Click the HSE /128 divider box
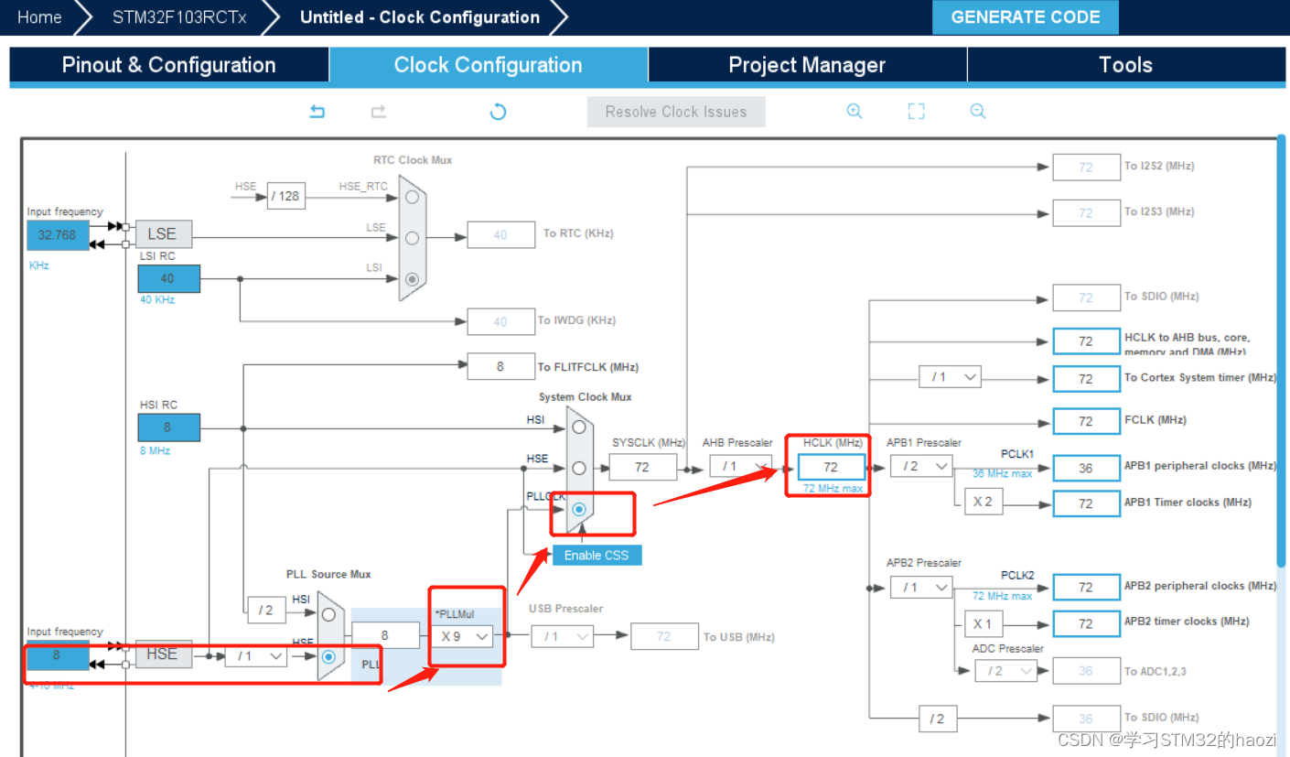Screen dimensions: 1290x757 tap(286, 196)
